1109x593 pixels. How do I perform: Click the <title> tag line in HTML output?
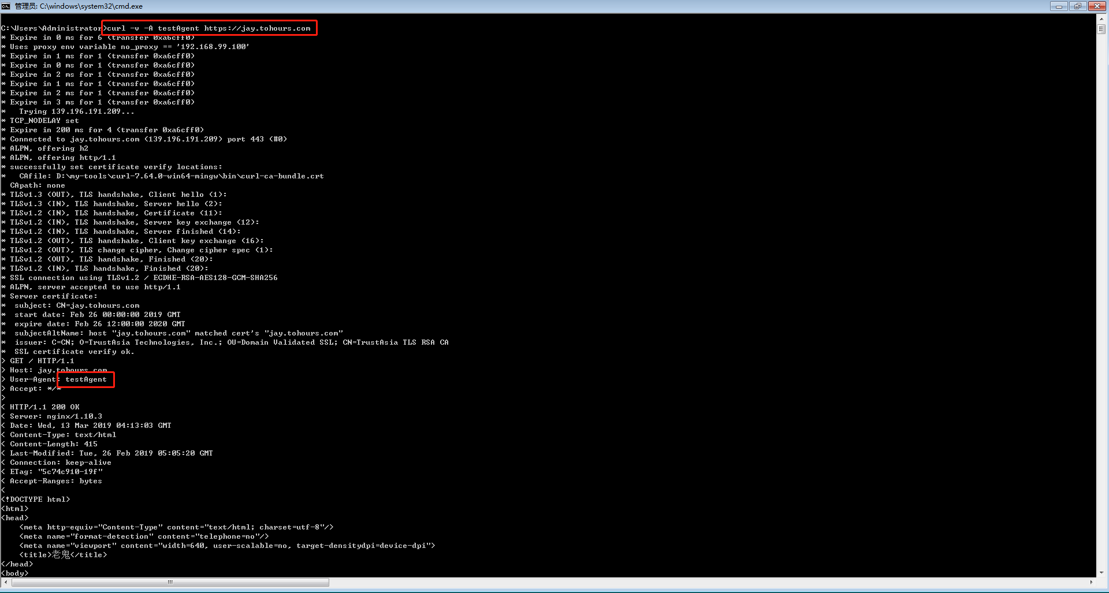[63, 555]
